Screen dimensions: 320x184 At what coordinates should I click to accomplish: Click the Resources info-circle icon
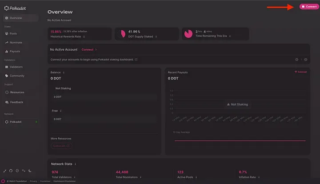(x=7, y=92)
